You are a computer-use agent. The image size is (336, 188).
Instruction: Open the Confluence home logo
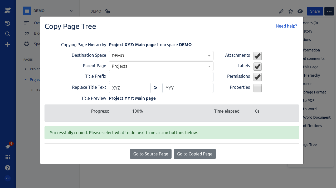click(8, 11)
